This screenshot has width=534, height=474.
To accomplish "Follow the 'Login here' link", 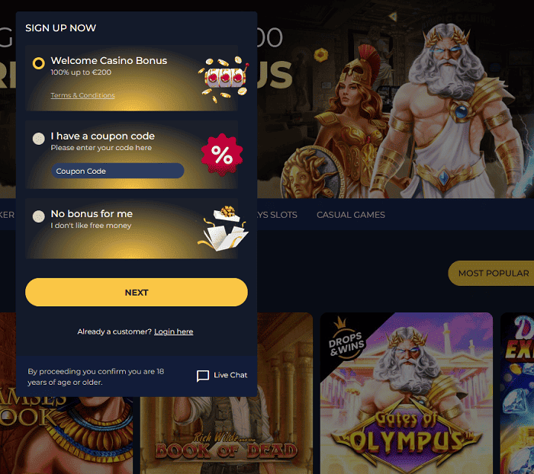I will click(x=174, y=331).
